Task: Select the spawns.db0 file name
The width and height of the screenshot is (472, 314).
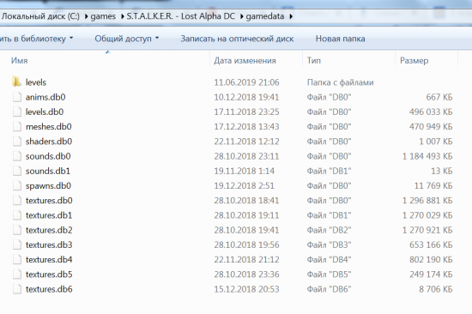Action: pyautogui.click(x=48, y=185)
